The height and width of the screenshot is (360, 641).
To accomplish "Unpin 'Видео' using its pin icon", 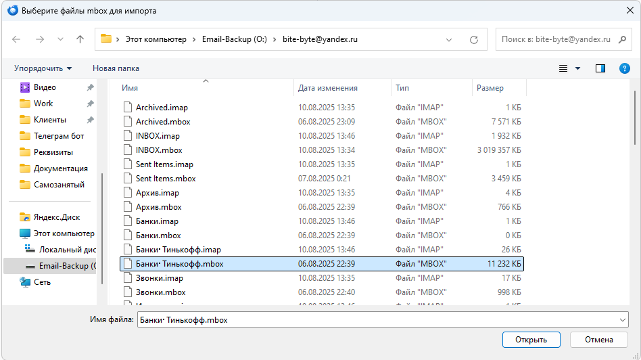I will click(x=91, y=87).
